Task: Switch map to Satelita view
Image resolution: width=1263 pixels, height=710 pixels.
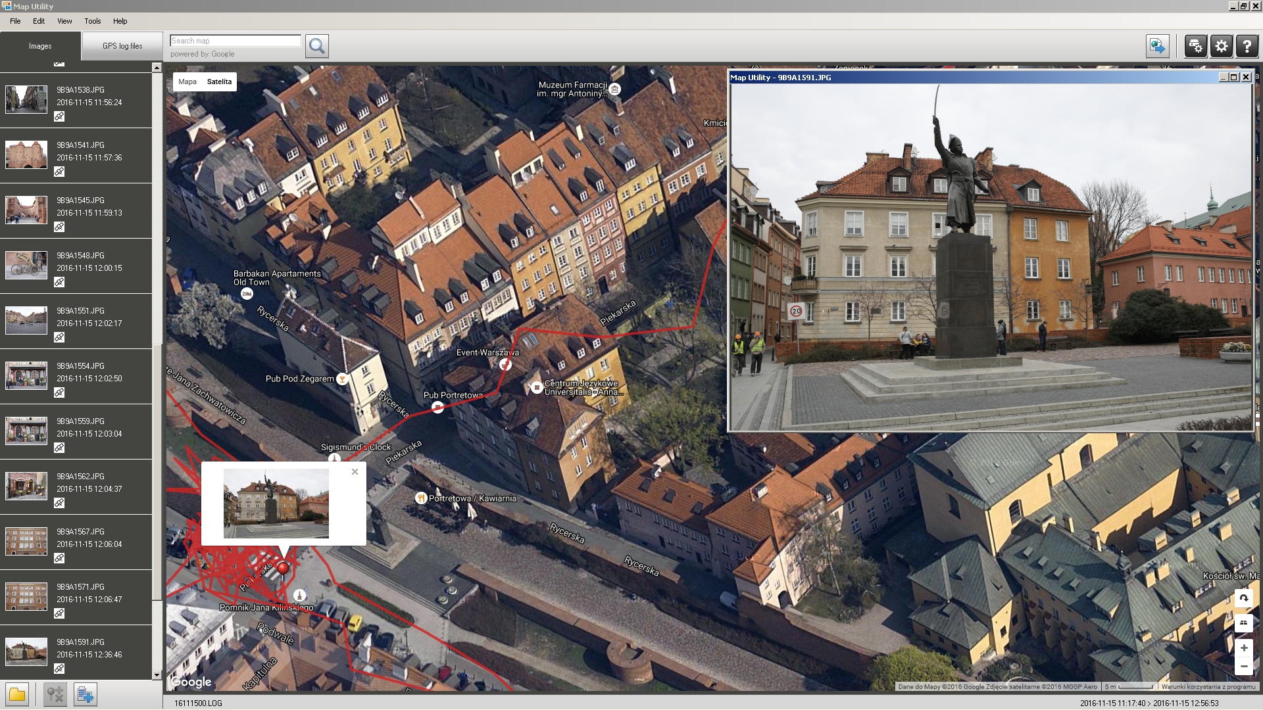Action: [219, 82]
